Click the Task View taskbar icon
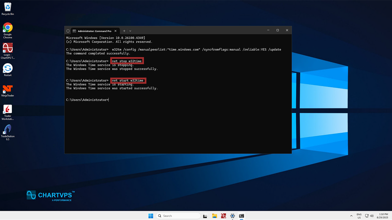Screen dimensions: 392x220 pos(205,216)
